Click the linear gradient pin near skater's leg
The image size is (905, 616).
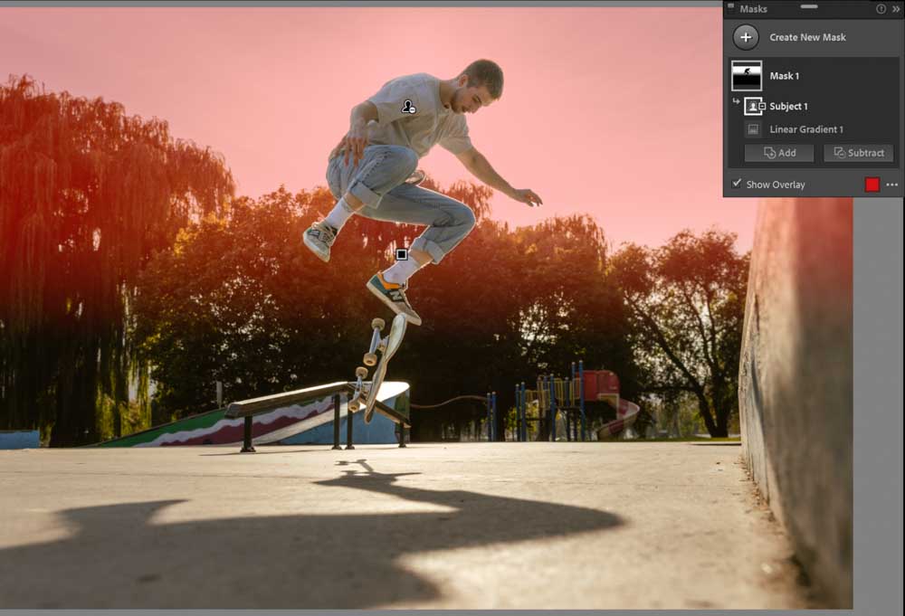(x=402, y=254)
